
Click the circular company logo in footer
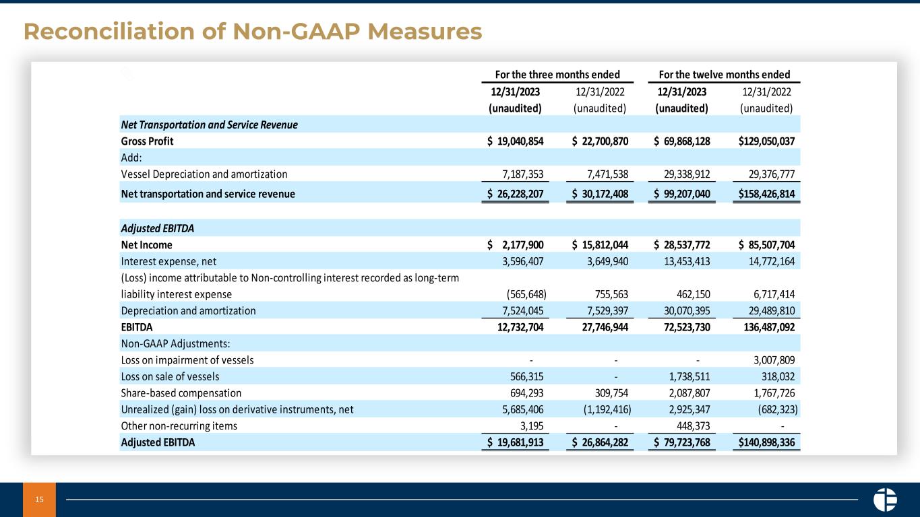pos(884,499)
